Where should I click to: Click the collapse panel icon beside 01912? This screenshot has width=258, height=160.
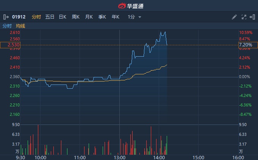click(6, 17)
